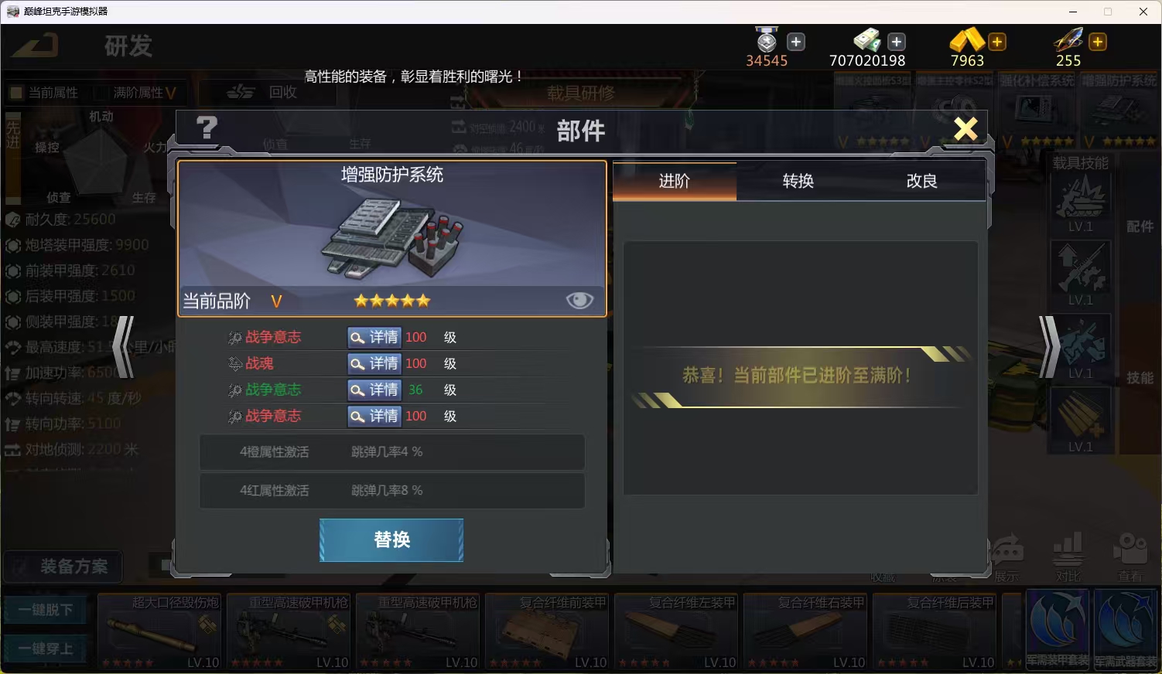Open 详情 details for the 战魂 skill
The image size is (1162, 674).
tap(374, 363)
